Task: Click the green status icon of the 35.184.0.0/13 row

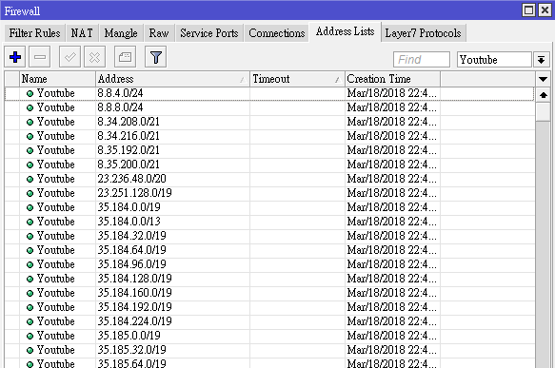Action: (x=30, y=222)
